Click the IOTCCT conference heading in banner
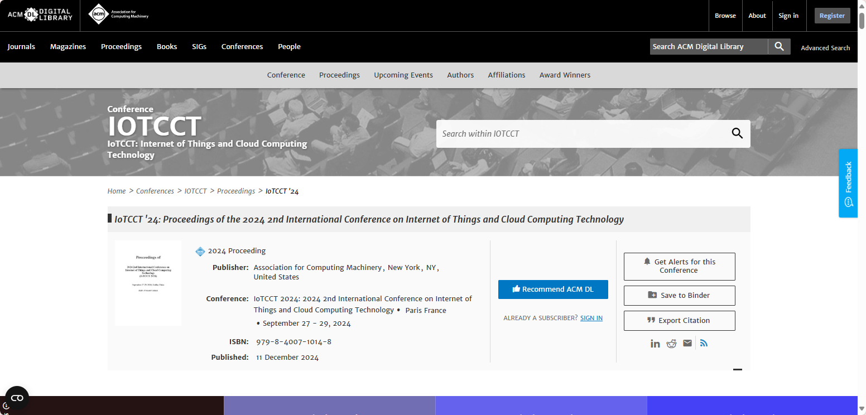 pyautogui.click(x=154, y=126)
